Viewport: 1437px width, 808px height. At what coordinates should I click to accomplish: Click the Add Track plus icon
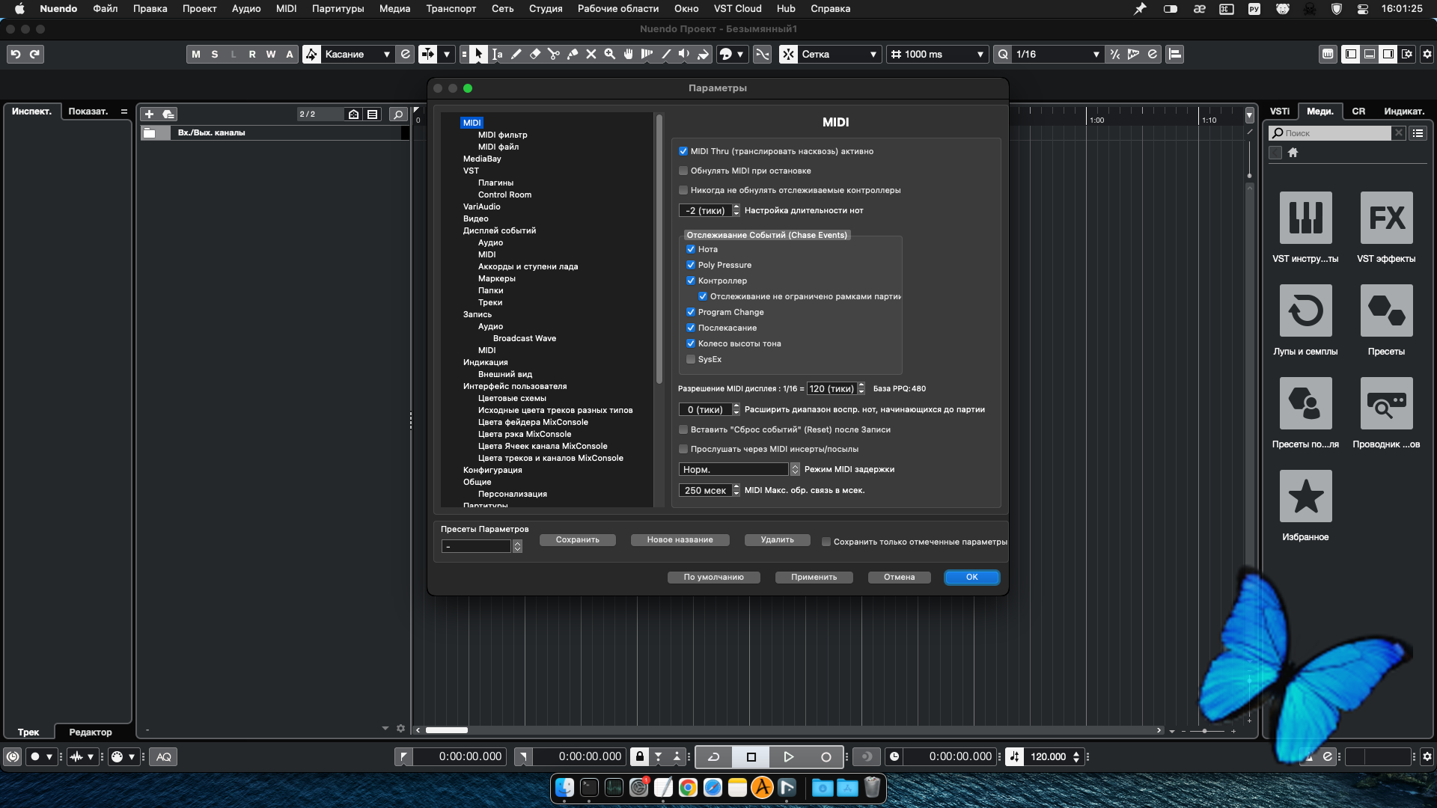149,114
